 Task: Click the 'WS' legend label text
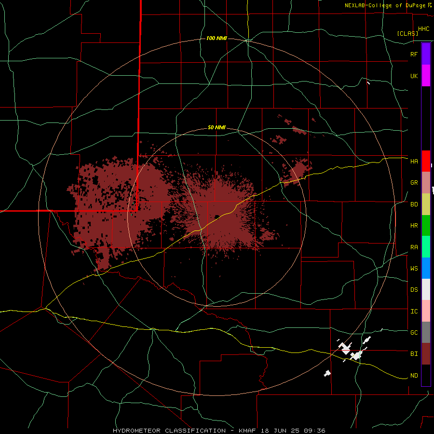[x=414, y=269]
